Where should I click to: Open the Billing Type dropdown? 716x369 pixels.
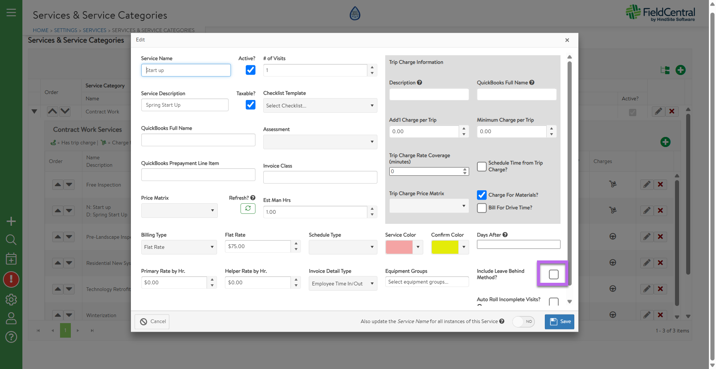pos(179,247)
